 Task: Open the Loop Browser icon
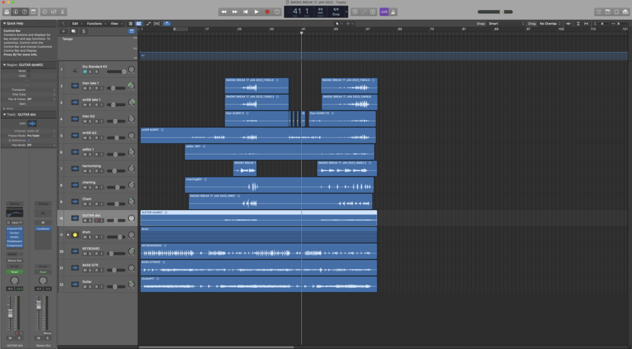coord(616,12)
